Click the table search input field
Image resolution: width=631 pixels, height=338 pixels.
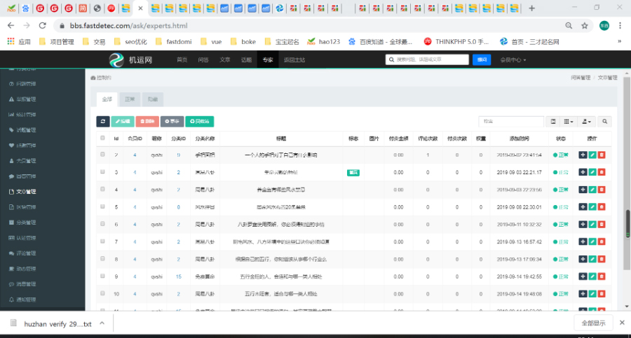[x=510, y=121]
